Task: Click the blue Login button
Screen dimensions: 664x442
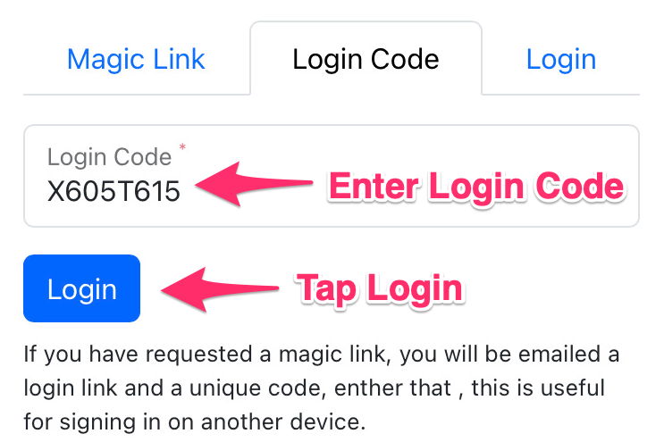Action: (81, 288)
